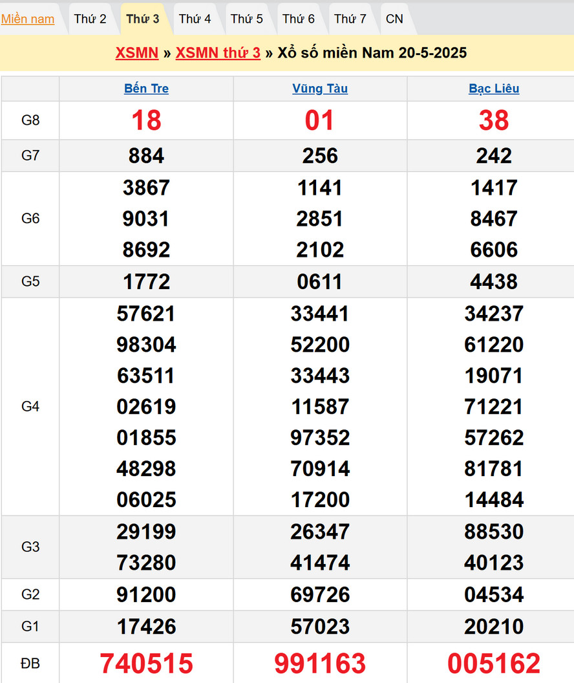Click the G8 number 38 for Bạc Liêu

point(494,120)
